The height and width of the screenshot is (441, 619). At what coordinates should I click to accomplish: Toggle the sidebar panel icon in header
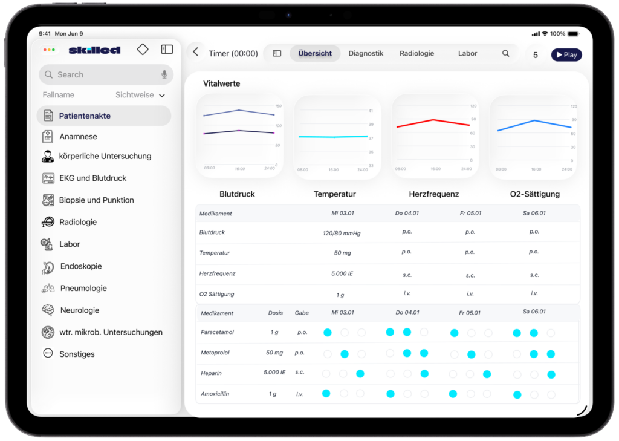point(167,50)
